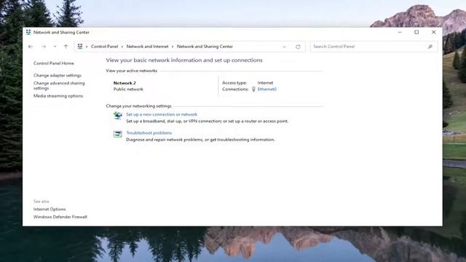Screen dimensions: 466x262
Task: Open Change adapter settings
Action: [x=58, y=76]
